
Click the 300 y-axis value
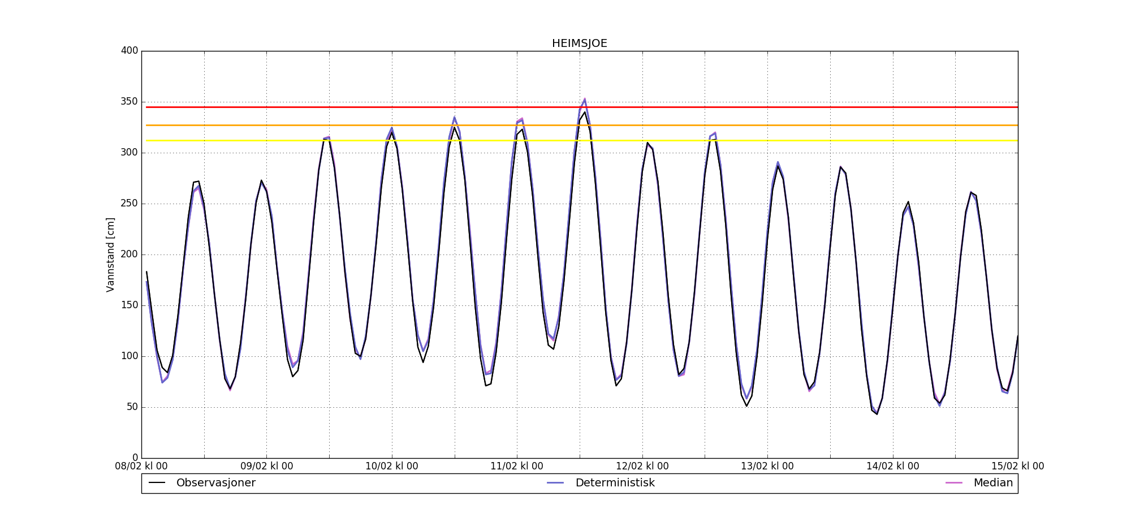[x=129, y=153]
